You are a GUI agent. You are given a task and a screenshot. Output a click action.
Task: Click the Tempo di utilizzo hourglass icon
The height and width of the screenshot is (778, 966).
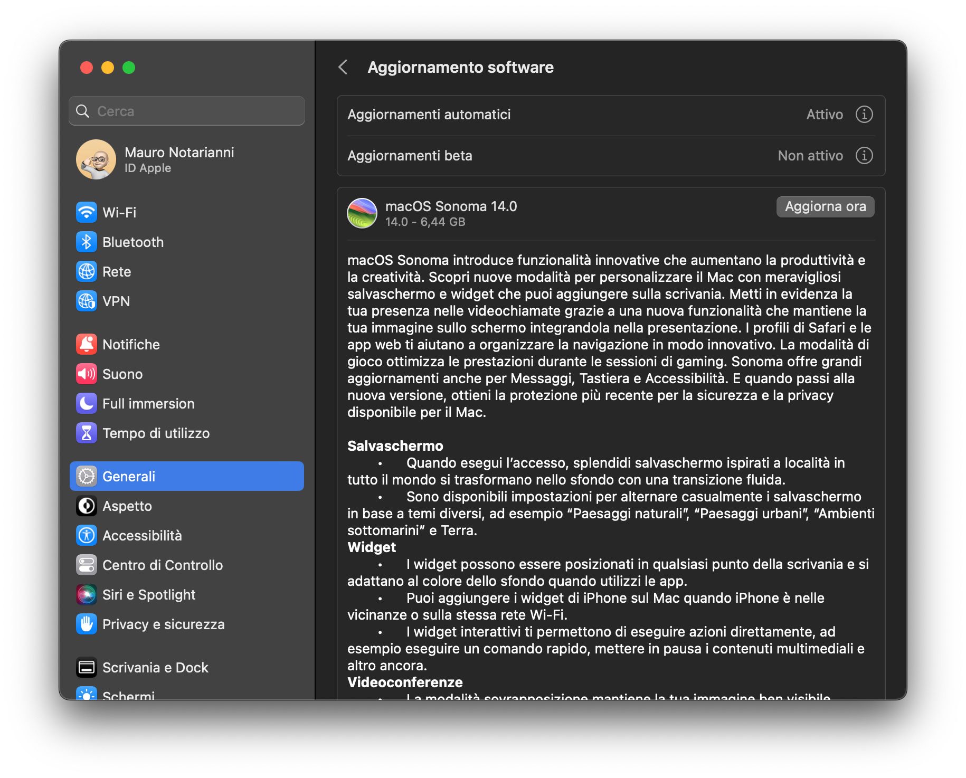point(87,433)
